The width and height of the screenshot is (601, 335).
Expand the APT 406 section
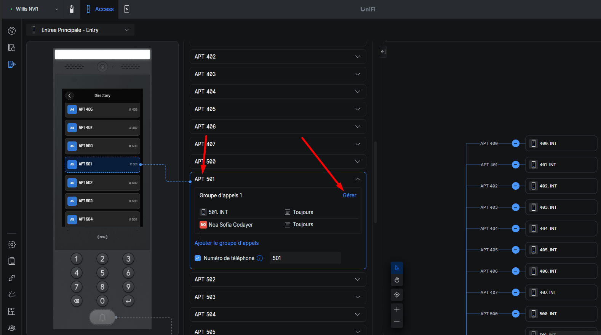pos(278,127)
